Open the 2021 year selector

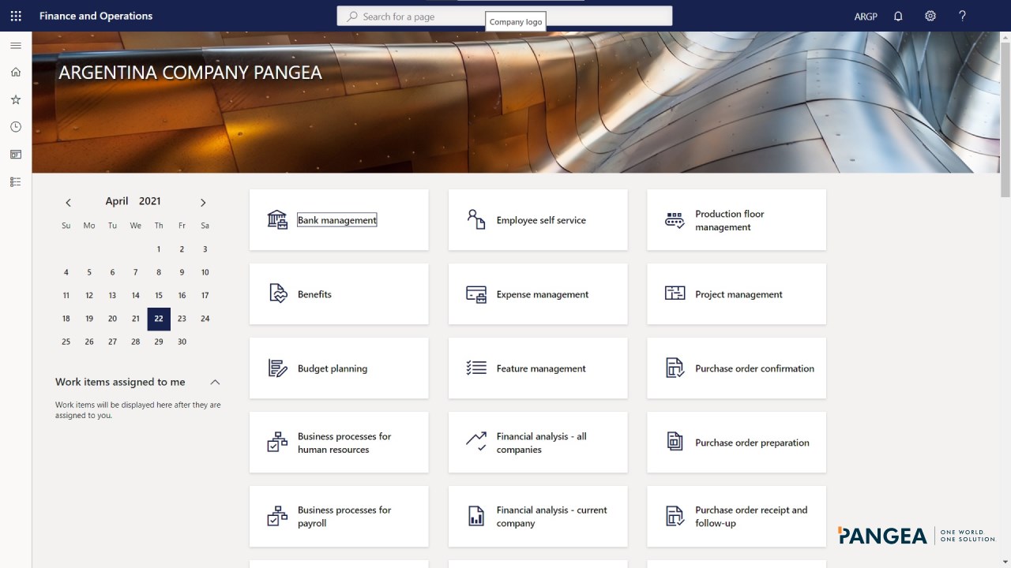pyautogui.click(x=150, y=201)
